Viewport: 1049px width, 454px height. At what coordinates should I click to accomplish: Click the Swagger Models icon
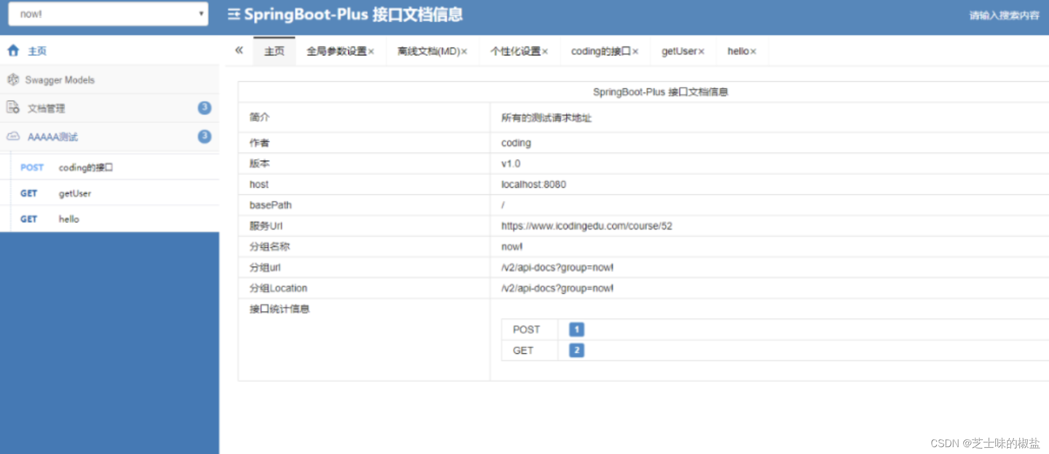click(13, 79)
